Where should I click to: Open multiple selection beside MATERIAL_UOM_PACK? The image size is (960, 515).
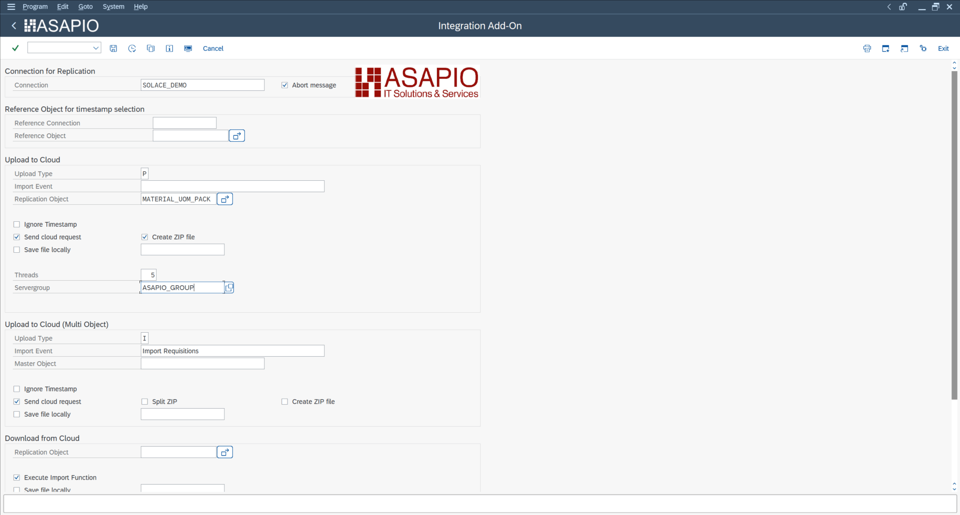click(x=225, y=199)
